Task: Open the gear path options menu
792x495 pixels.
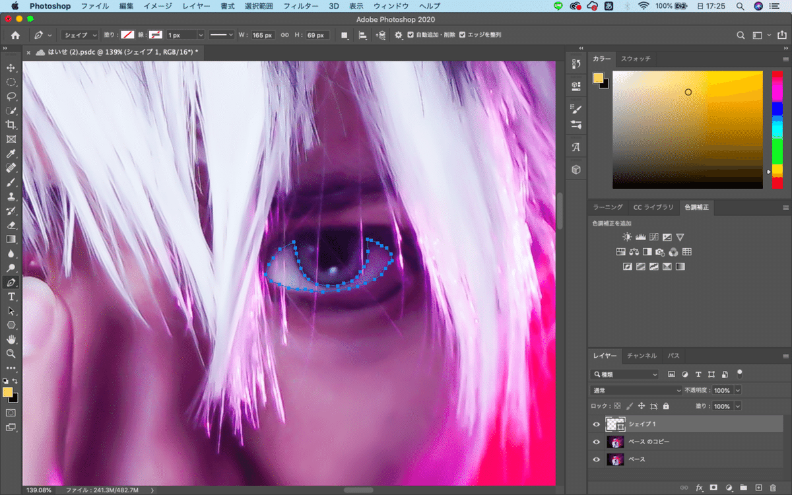Action: pyautogui.click(x=398, y=35)
